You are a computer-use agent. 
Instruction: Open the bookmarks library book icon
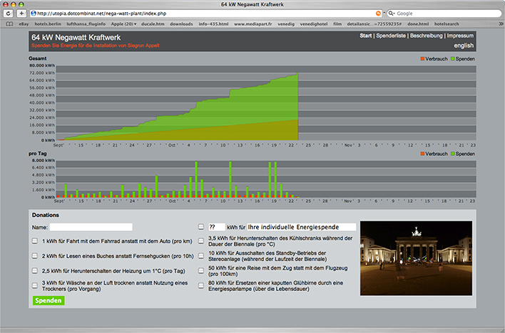[10, 24]
